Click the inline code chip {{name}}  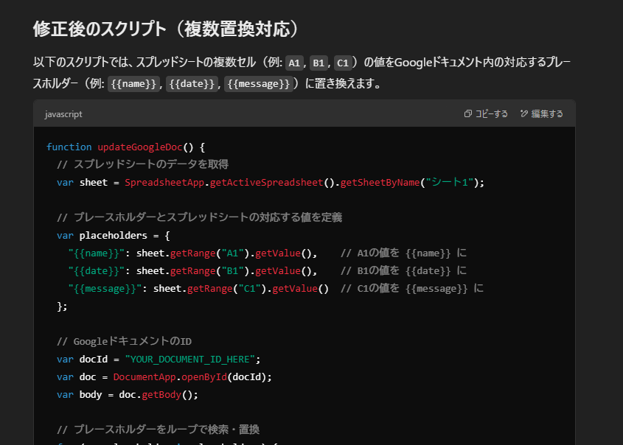pyautogui.click(x=133, y=84)
